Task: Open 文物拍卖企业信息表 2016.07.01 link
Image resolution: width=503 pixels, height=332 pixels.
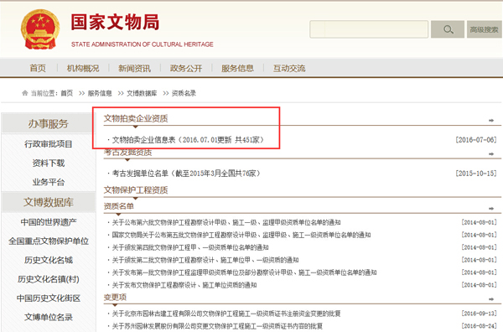Action: pyautogui.click(x=188, y=140)
